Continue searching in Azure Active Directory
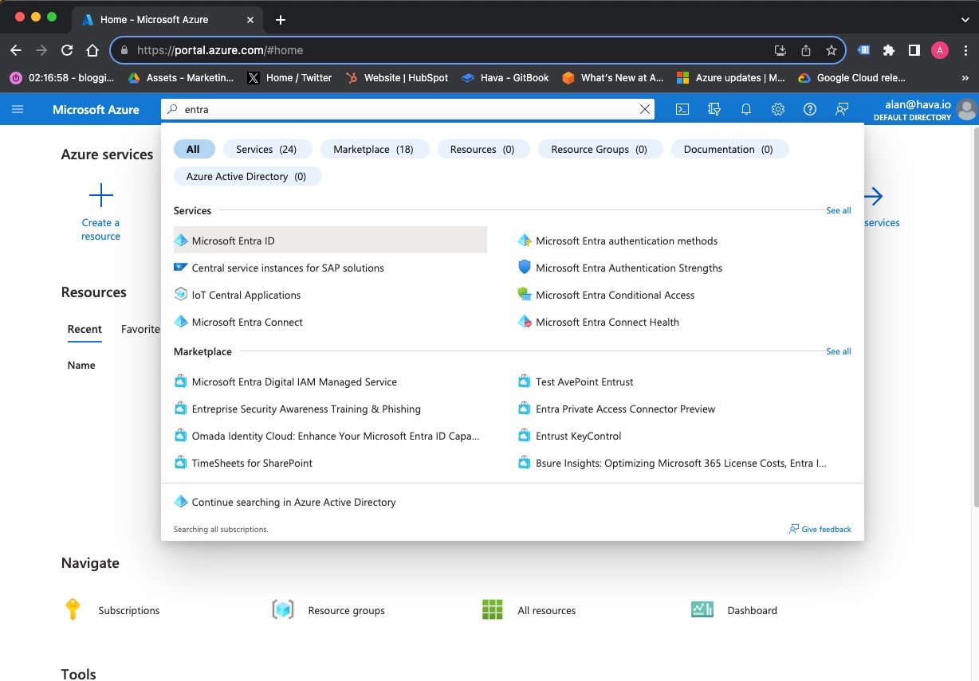 (293, 503)
